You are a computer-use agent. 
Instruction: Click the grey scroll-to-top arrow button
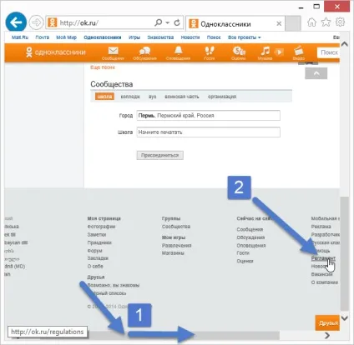(x=316, y=73)
